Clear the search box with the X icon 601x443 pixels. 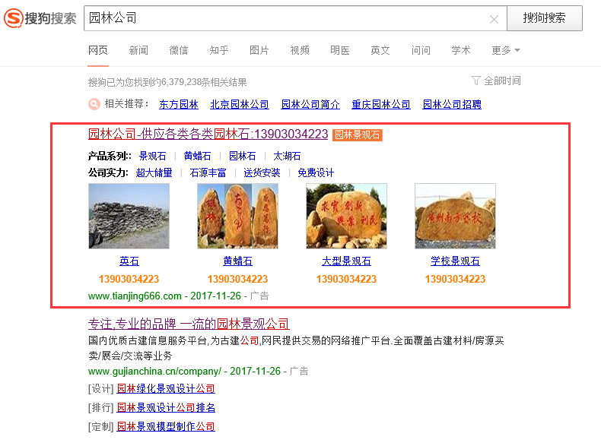(x=494, y=19)
